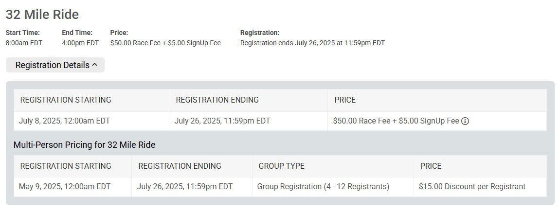Open the SignUp Fee info icon
This screenshot has height=213, width=560.
click(x=465, y=121)
